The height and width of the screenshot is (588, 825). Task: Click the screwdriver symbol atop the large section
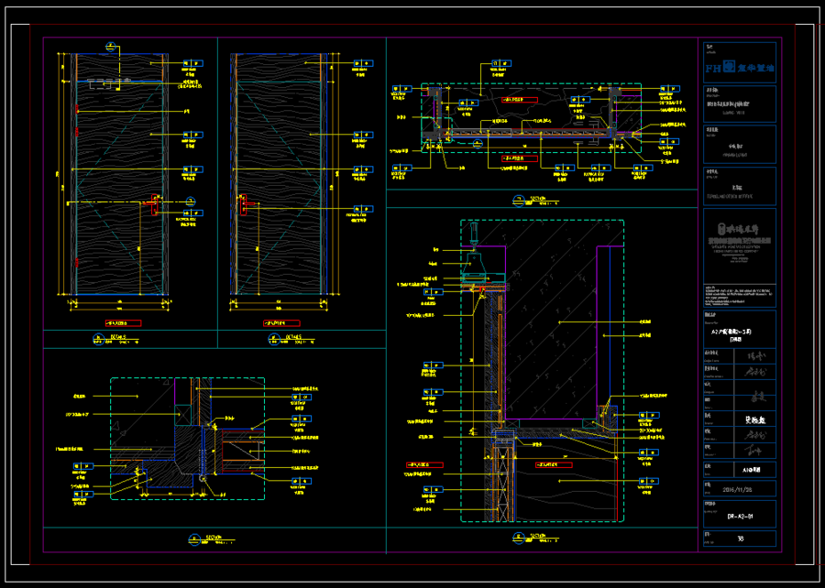[475, 233]
